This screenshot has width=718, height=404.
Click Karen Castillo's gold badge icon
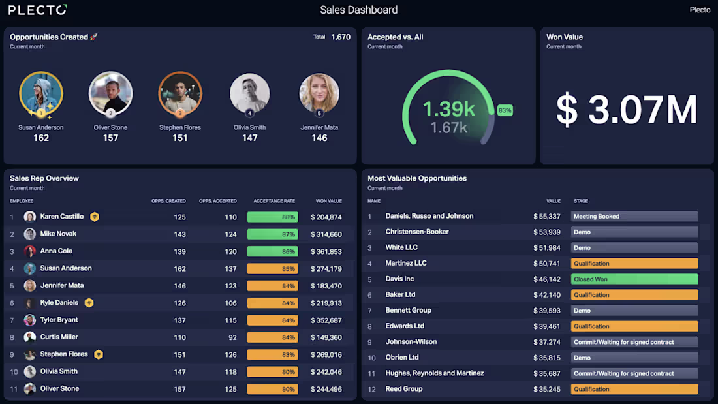(95, 217)
